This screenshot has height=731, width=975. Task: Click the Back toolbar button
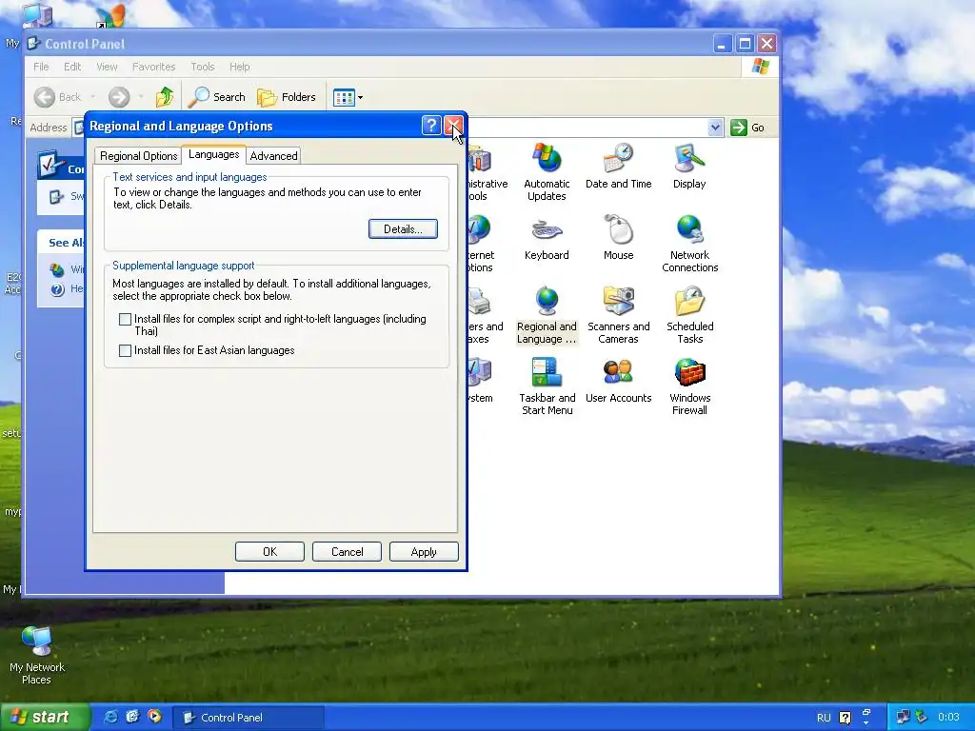pyautogui.click(x=58, y=97)
